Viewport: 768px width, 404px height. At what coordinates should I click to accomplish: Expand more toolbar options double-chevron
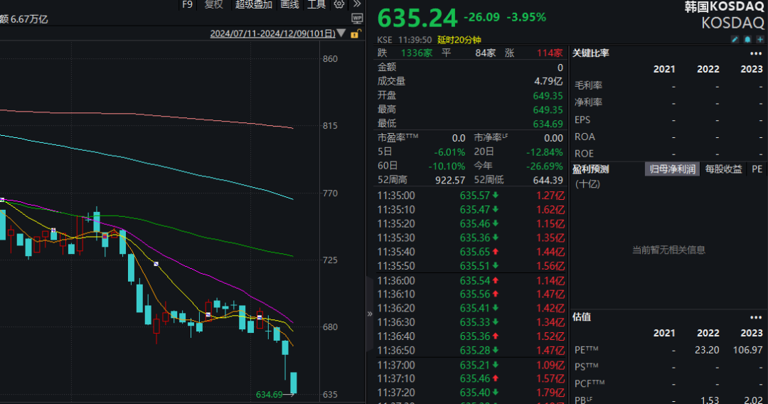click(358, 4)
